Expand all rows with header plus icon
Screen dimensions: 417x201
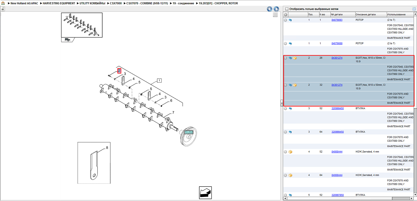(285, 14)
